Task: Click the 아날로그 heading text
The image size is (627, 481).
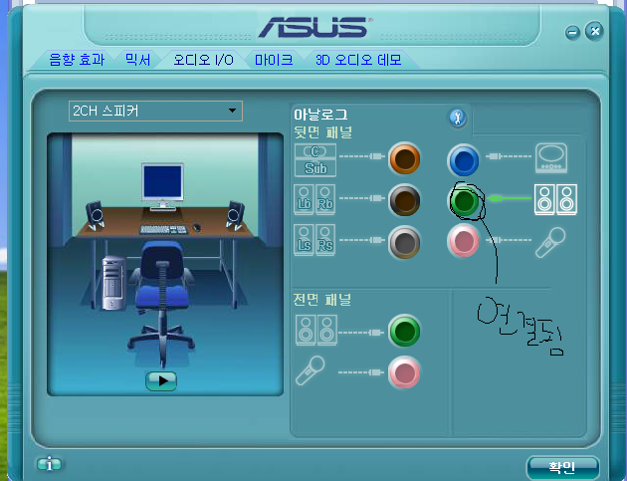Action: pyautogui.click(x=320, y=115)
